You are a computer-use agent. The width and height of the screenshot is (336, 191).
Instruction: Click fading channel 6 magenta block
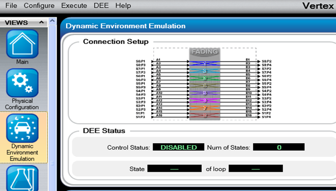(x=205, y=100)
